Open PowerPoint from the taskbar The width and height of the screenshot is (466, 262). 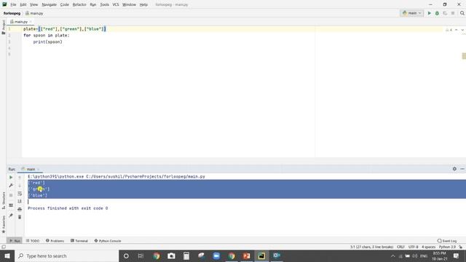[x=246, y=255]
